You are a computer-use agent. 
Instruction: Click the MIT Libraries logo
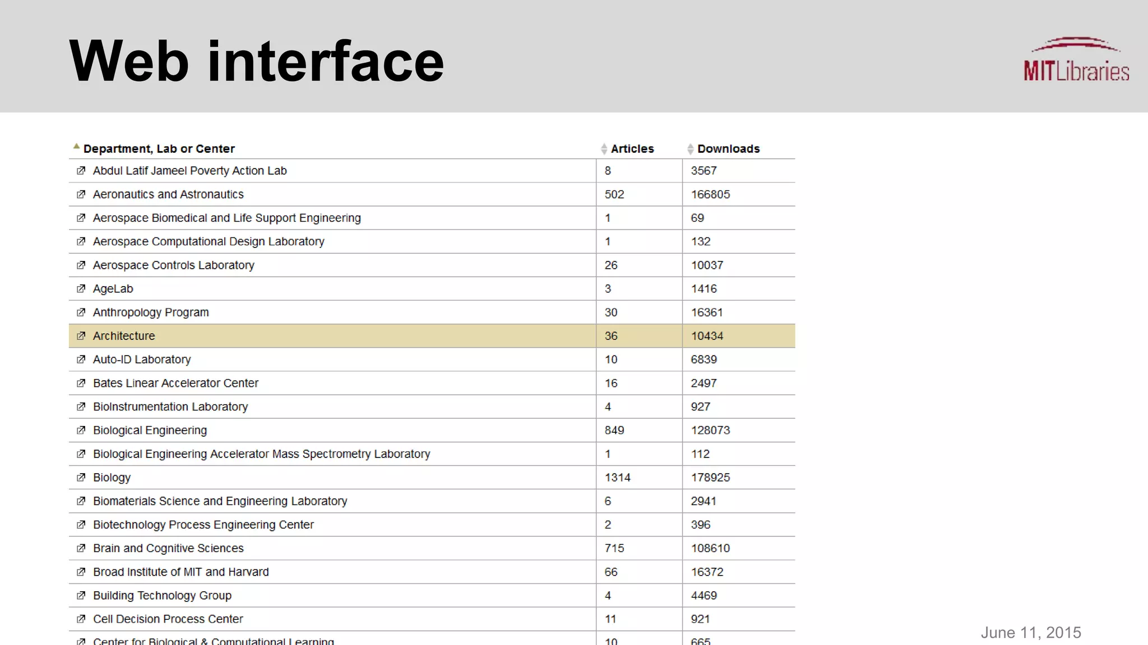point(1076,59)
